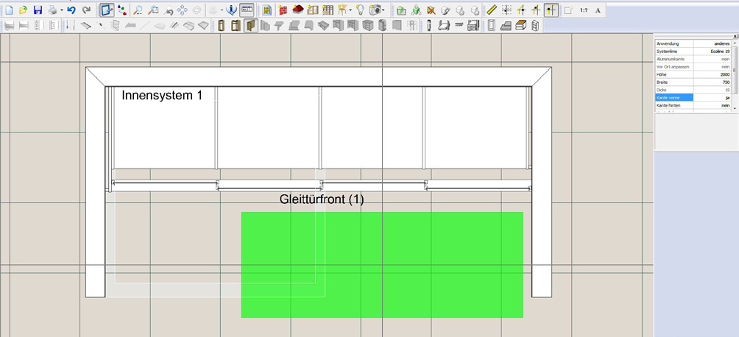Select the yellow ruler measure tool
The image size is (739, 337).
(492, 10)
